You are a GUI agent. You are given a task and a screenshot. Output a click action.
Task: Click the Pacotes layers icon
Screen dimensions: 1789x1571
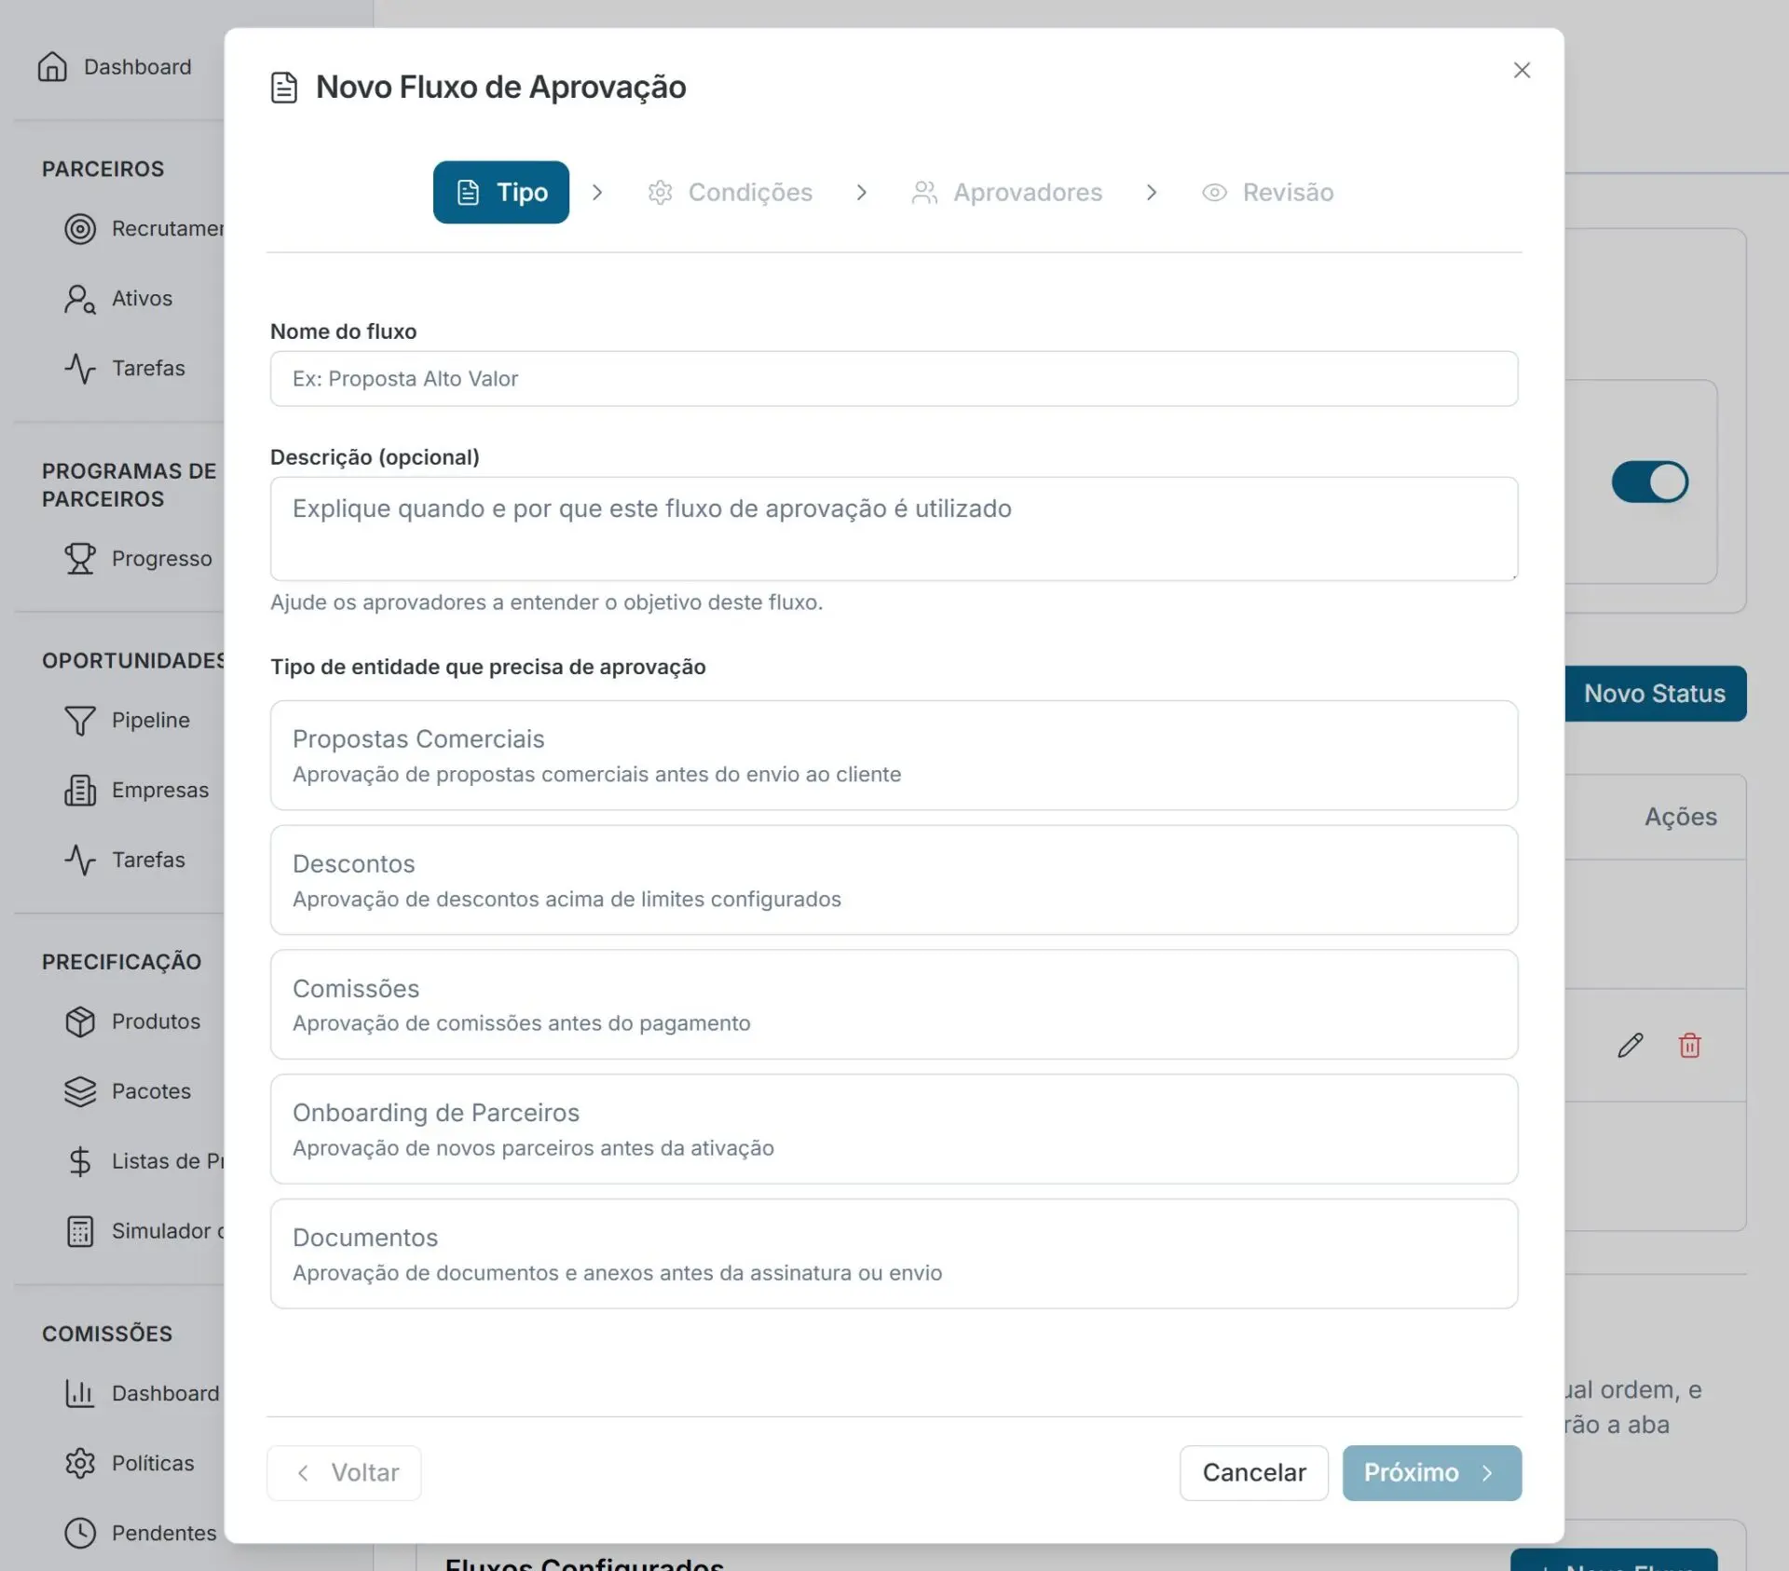pyautogui.click(x=80, y=1091)
